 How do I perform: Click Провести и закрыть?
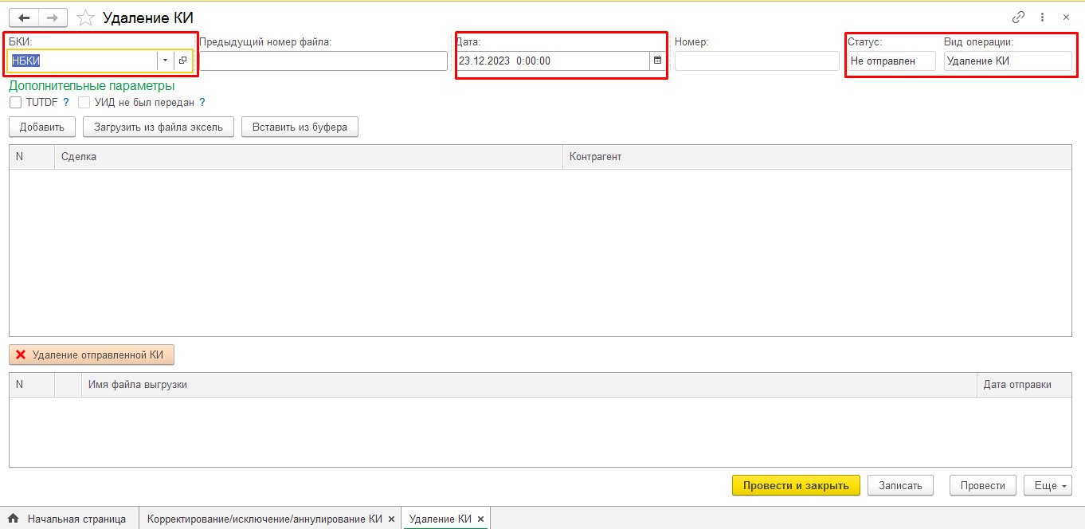click(x=796, y=485)
